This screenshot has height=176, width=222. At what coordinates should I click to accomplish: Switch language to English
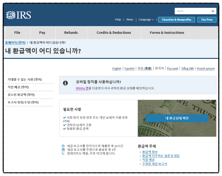click(117, 68)
